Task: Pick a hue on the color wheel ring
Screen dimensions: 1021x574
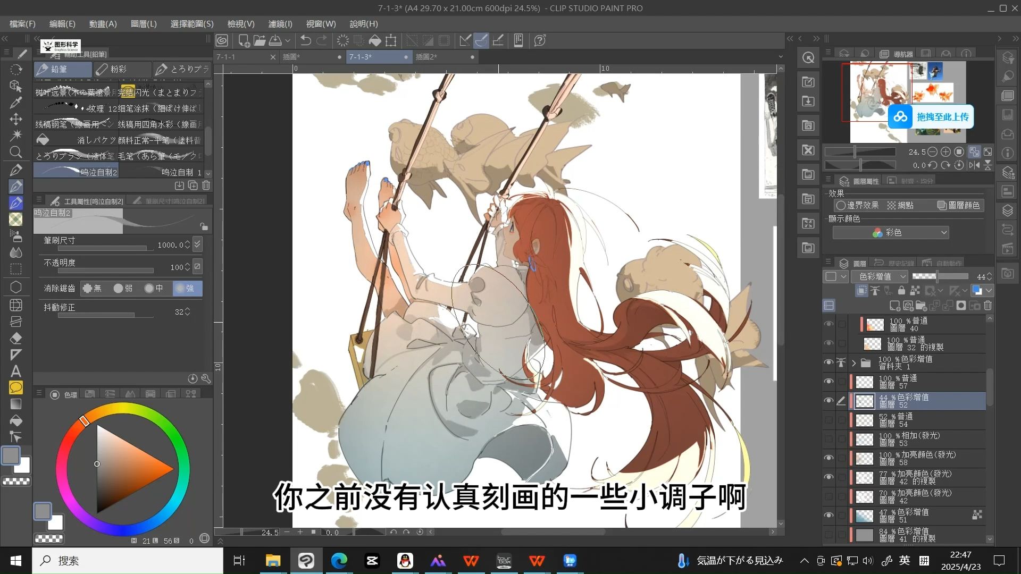Action: 123,469
